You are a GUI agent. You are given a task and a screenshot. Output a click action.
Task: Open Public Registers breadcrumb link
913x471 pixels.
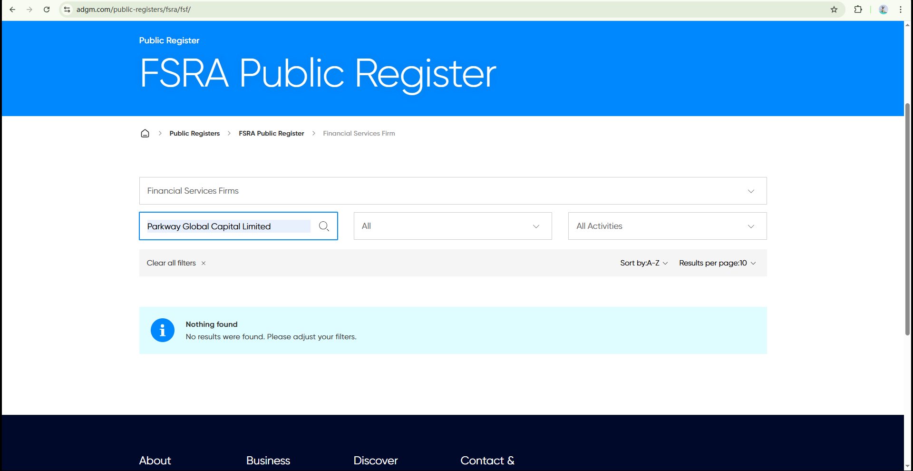[x=194, y=133]
